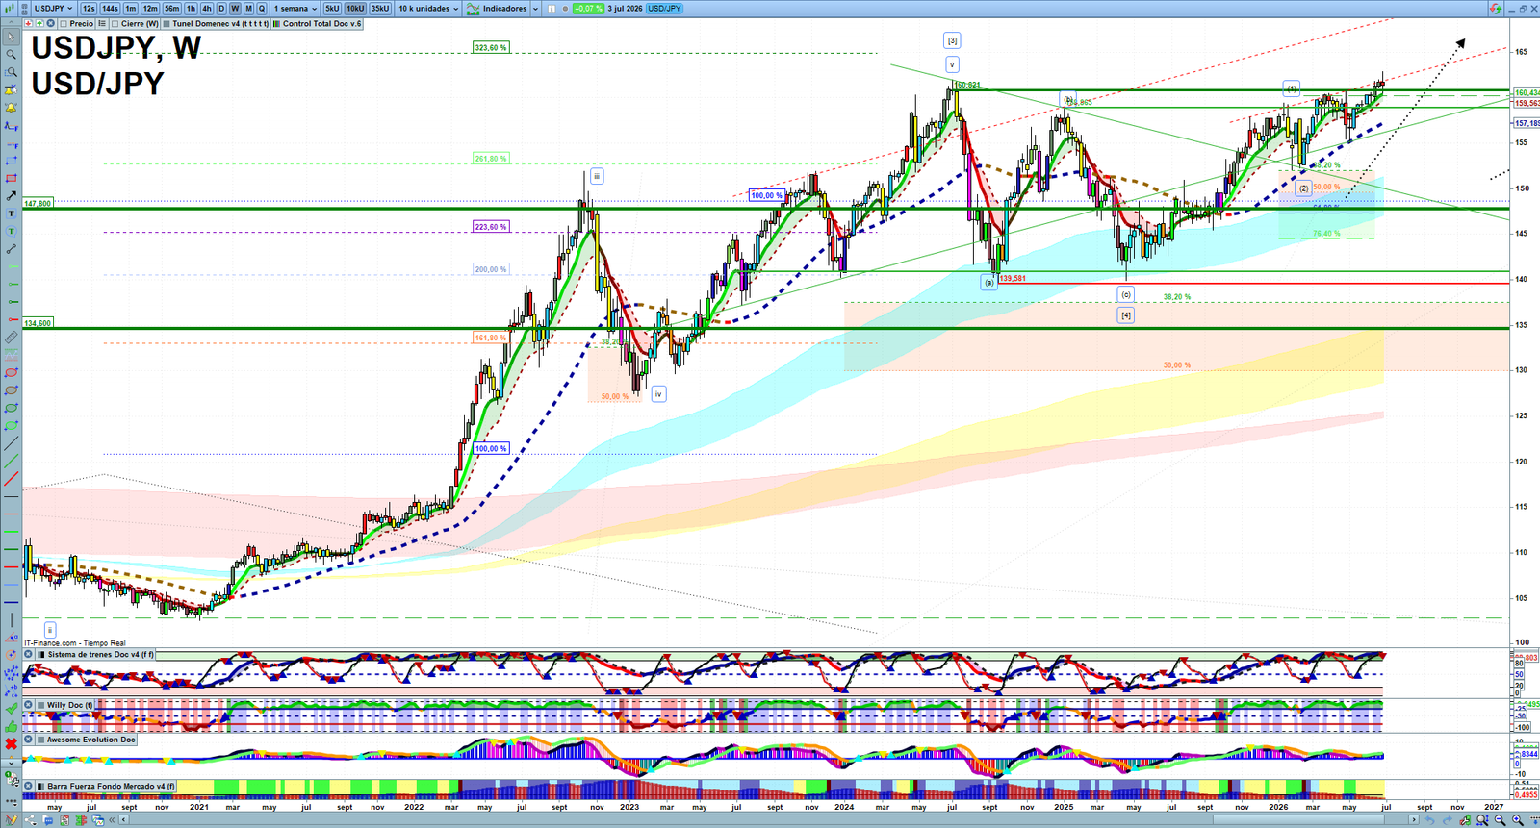
Task: Select the 144s timeframe button
Action: point(110,8)
